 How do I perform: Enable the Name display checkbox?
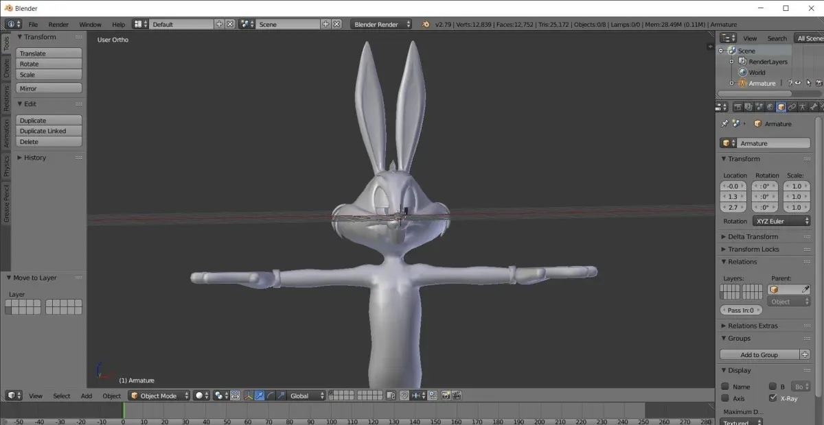click(x=725, y=387)
